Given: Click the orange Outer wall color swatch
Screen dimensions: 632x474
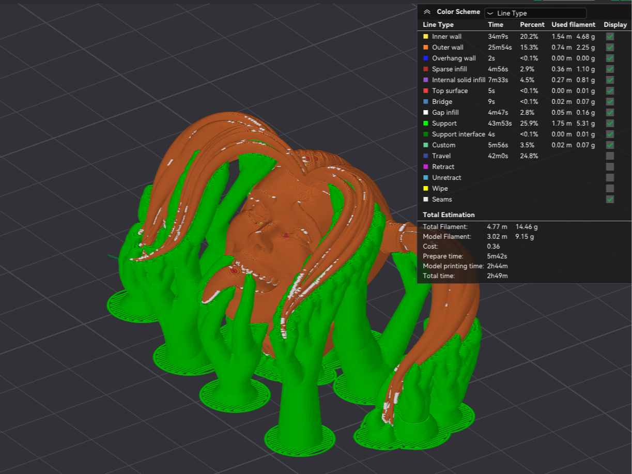Looking at the screenshot, I should click(426, 47).
